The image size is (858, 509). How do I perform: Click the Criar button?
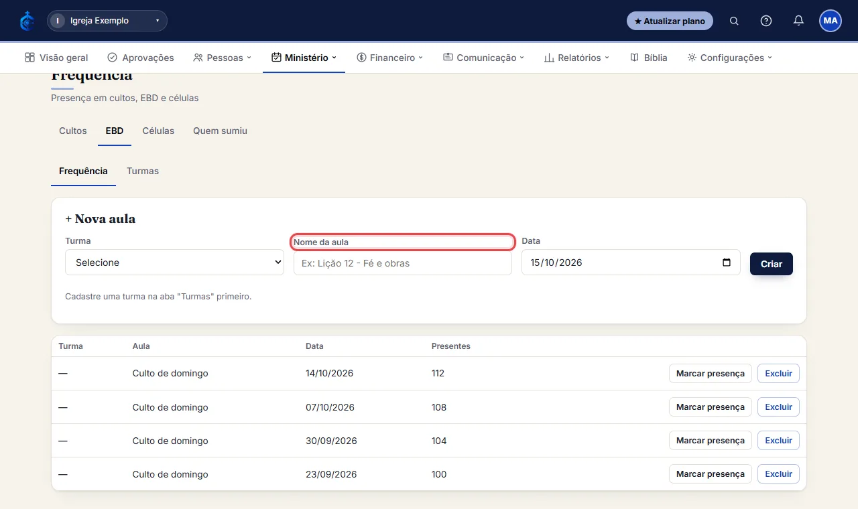pyautogui.click(x=772, y=264)
